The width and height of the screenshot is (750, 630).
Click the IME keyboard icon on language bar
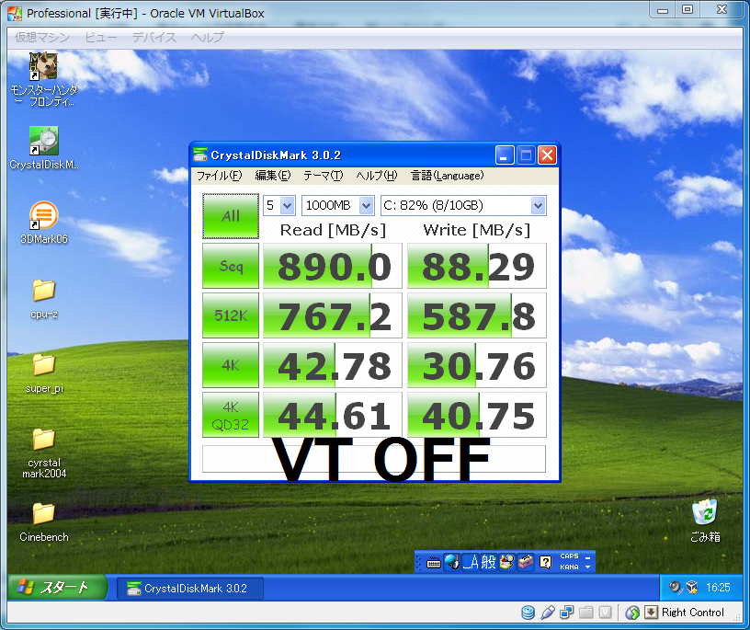tap(433, 562)
